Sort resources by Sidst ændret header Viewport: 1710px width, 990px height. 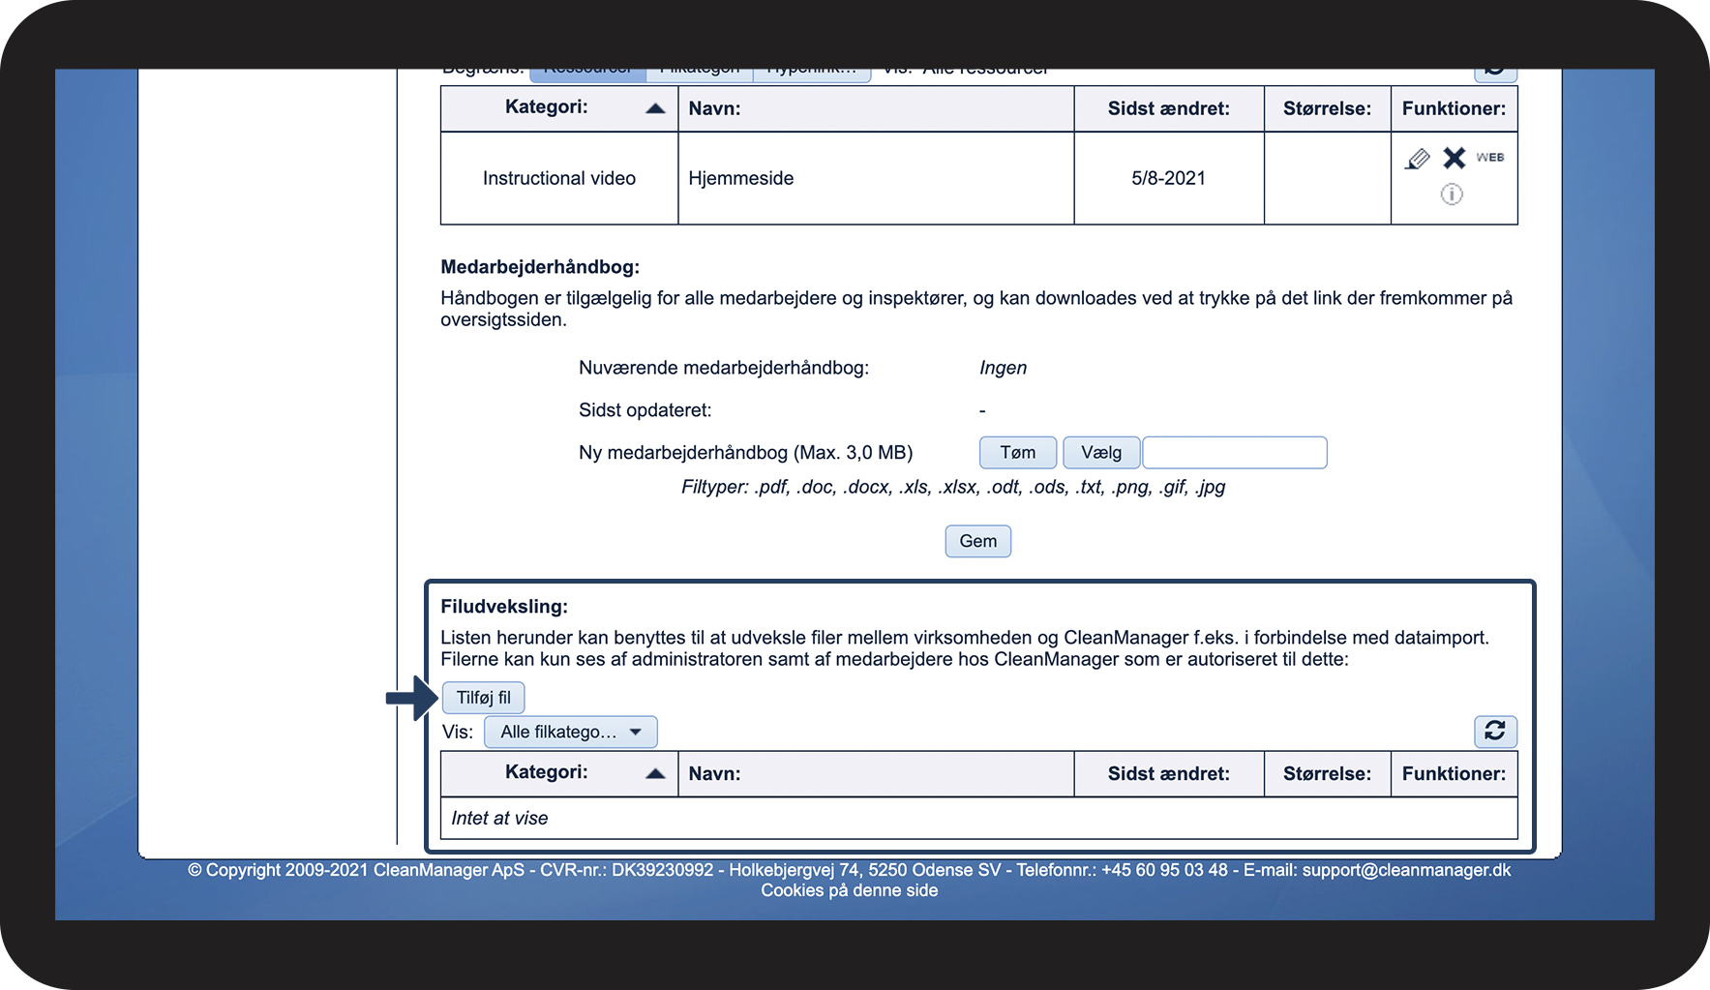(1169, 108)
